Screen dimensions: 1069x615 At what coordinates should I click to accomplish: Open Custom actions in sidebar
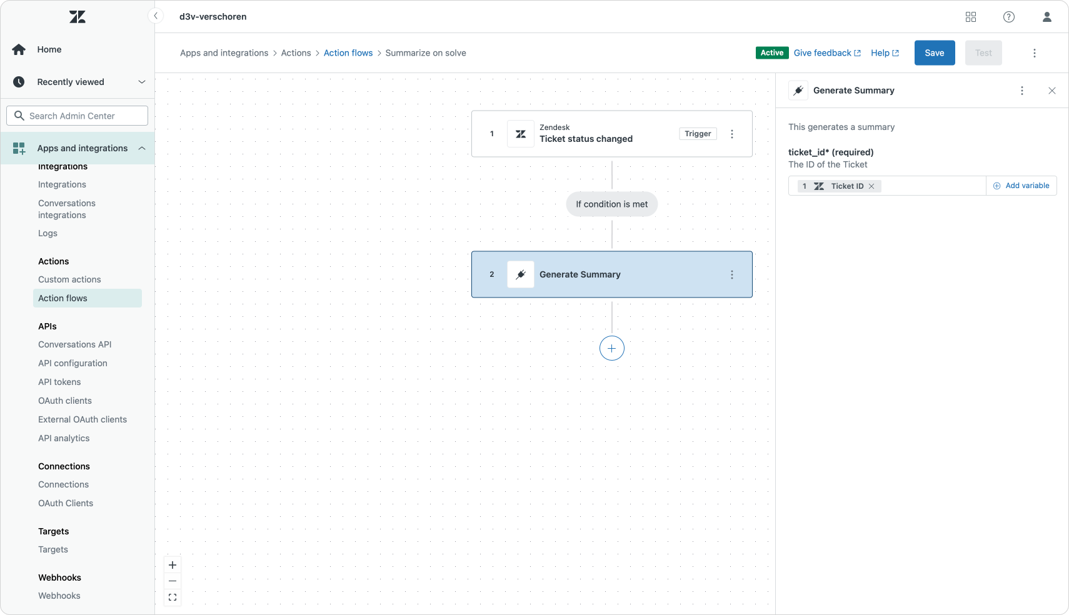tap(69, 279)
